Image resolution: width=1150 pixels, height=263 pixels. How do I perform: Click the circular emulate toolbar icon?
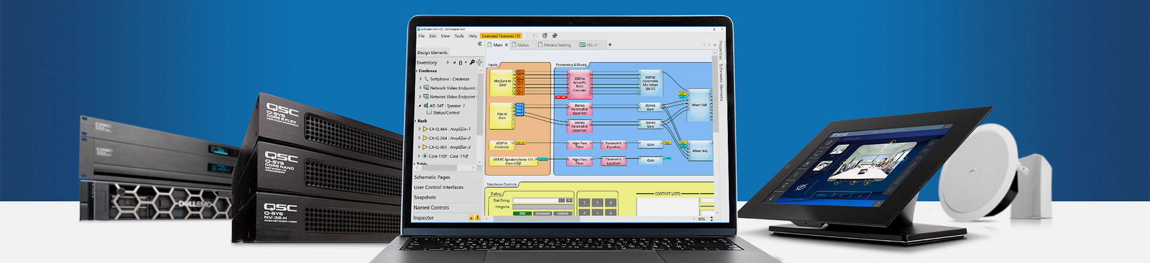point(544,36)
